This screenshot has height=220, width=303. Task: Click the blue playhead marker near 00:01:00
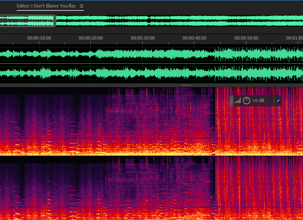[x=300, y=39]
